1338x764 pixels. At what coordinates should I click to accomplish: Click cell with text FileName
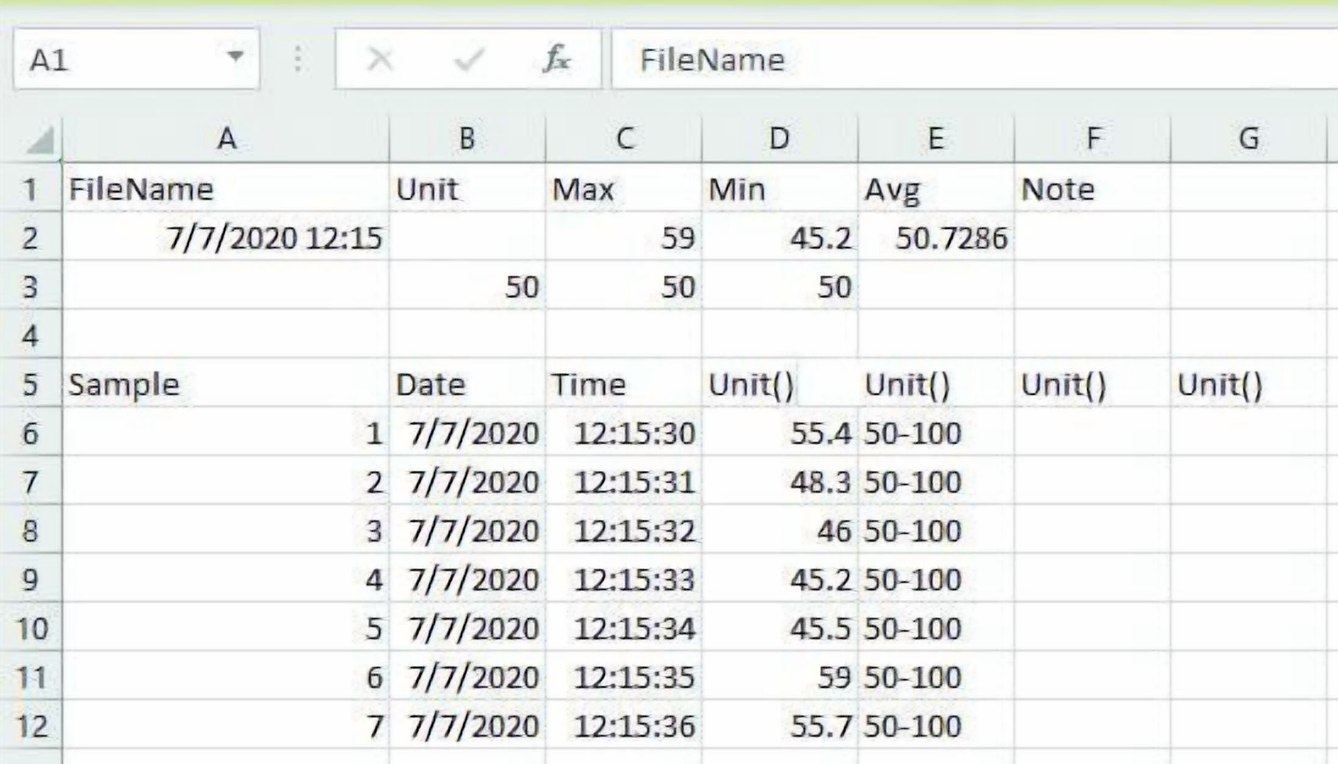pyautogui.click(x=226, y=188)
